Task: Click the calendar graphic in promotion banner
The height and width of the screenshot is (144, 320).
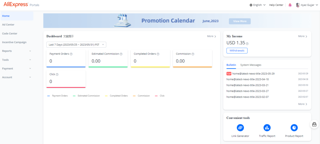Action: (x=122, y=20)
